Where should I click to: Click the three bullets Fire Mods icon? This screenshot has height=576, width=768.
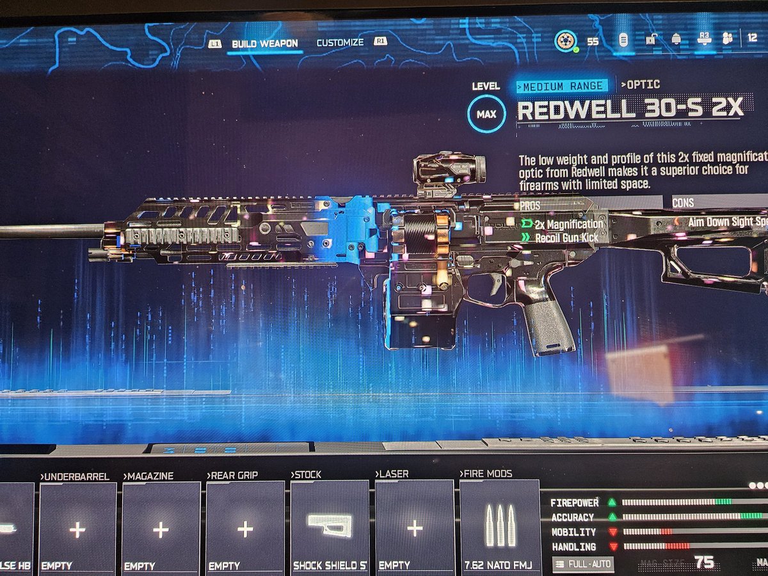pyautogui.click(x=500, y=524)
